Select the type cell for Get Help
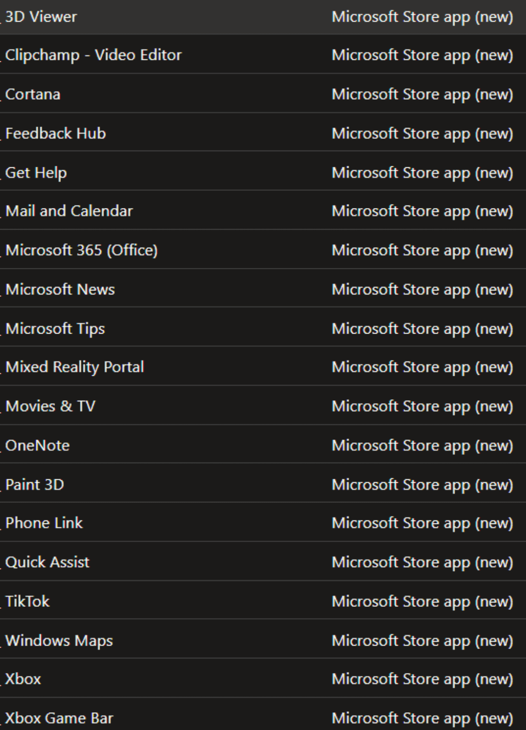526x730 pixels. point(423,173)
